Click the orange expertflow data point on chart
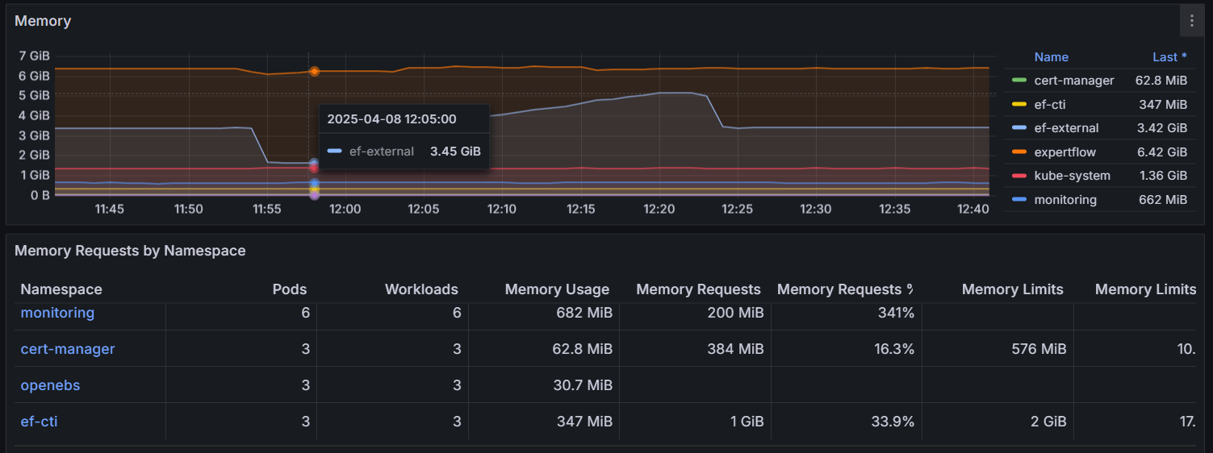Image resolution: width=1213 pixels, height=453 pixels. point(315,72)
